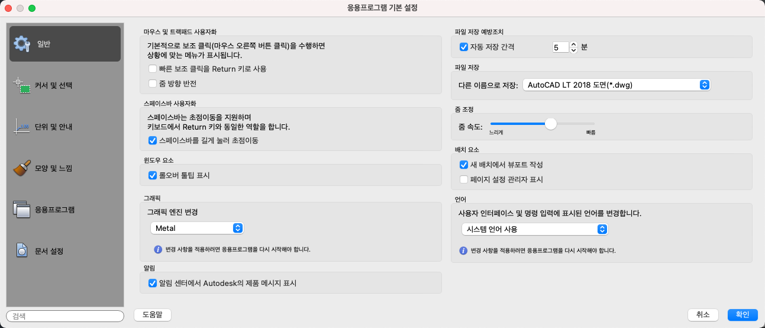Click the info icon in the language section
This screenshot has width=765, height=328.
pos(463,250)
